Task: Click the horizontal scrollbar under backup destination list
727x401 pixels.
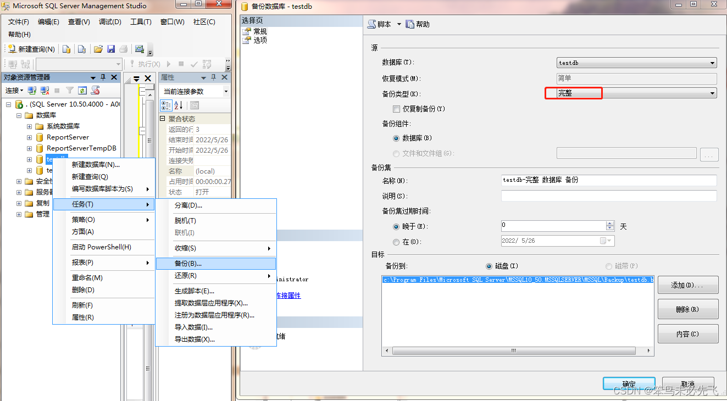Action: coord(513,350)
